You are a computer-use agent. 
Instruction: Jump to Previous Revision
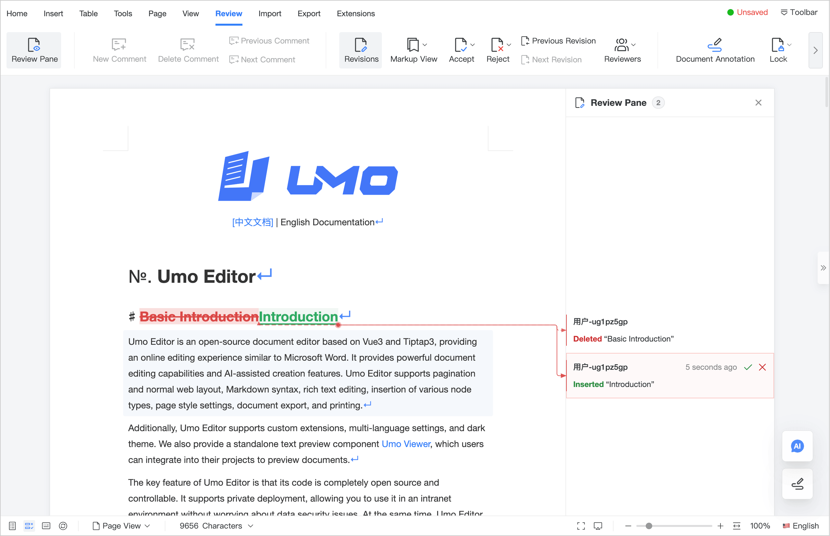(x=558, y=41)
